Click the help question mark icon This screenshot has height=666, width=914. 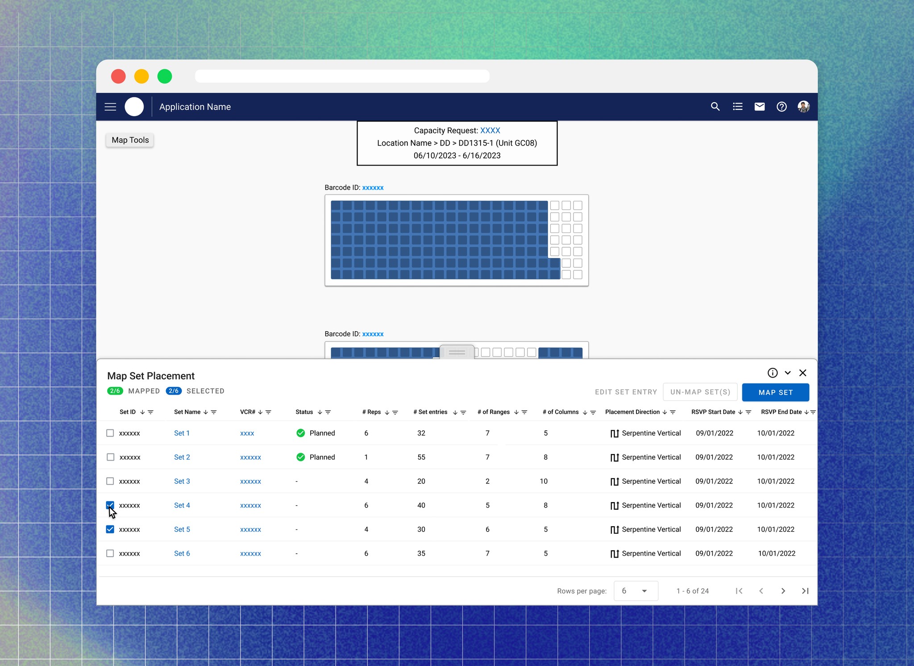pos(781,107)
